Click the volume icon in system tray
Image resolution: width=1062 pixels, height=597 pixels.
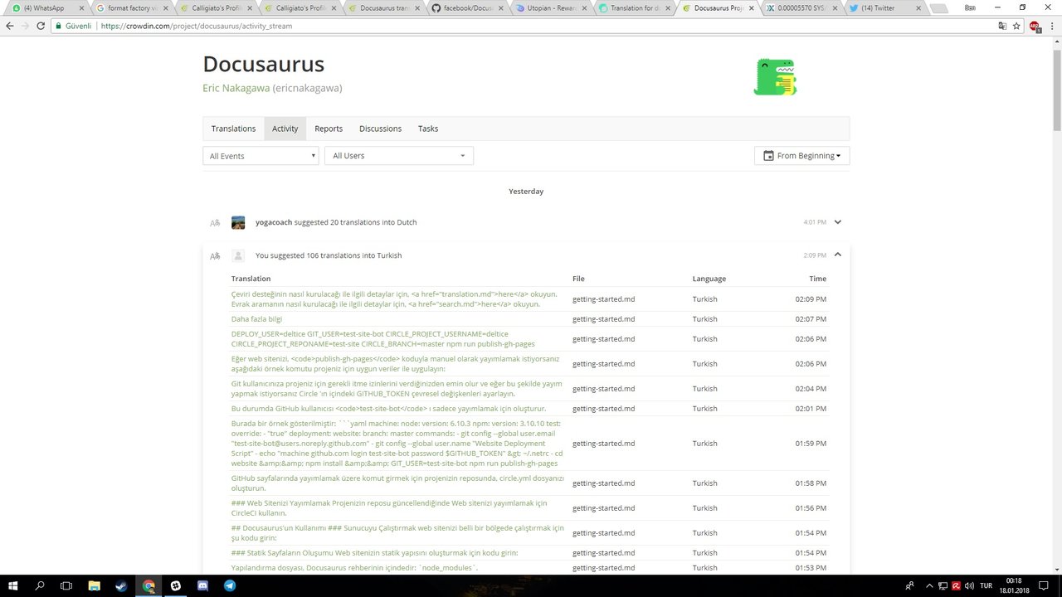(x=970, y=585)
